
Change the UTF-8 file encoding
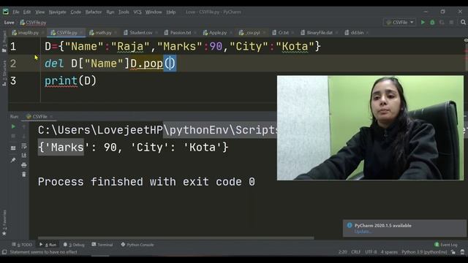pos(371,252)
